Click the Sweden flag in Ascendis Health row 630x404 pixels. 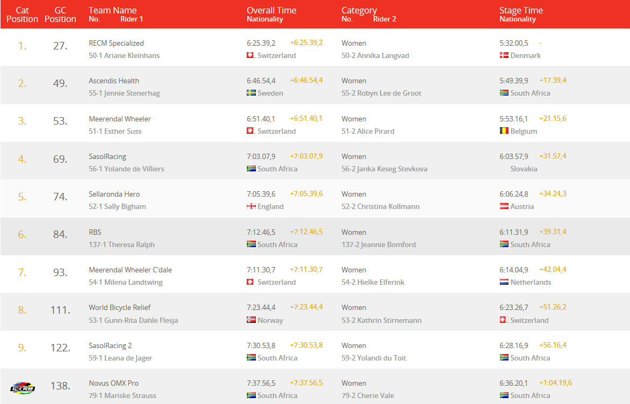250,93
